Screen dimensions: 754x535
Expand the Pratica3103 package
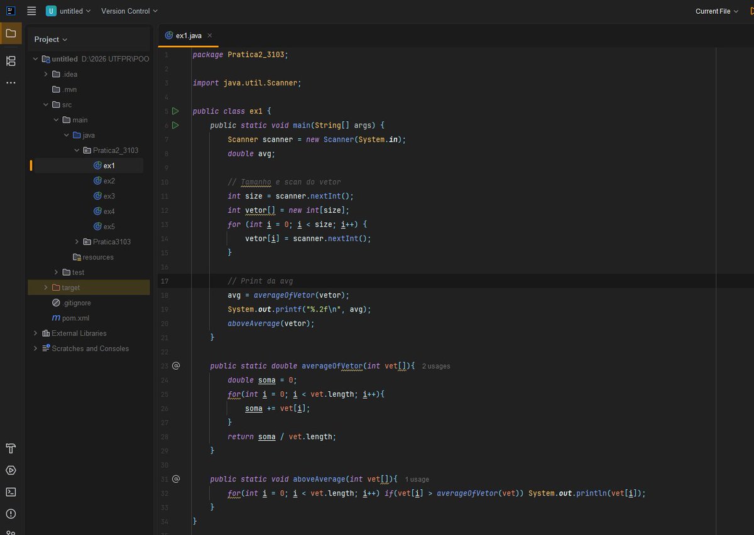(77, 242)
